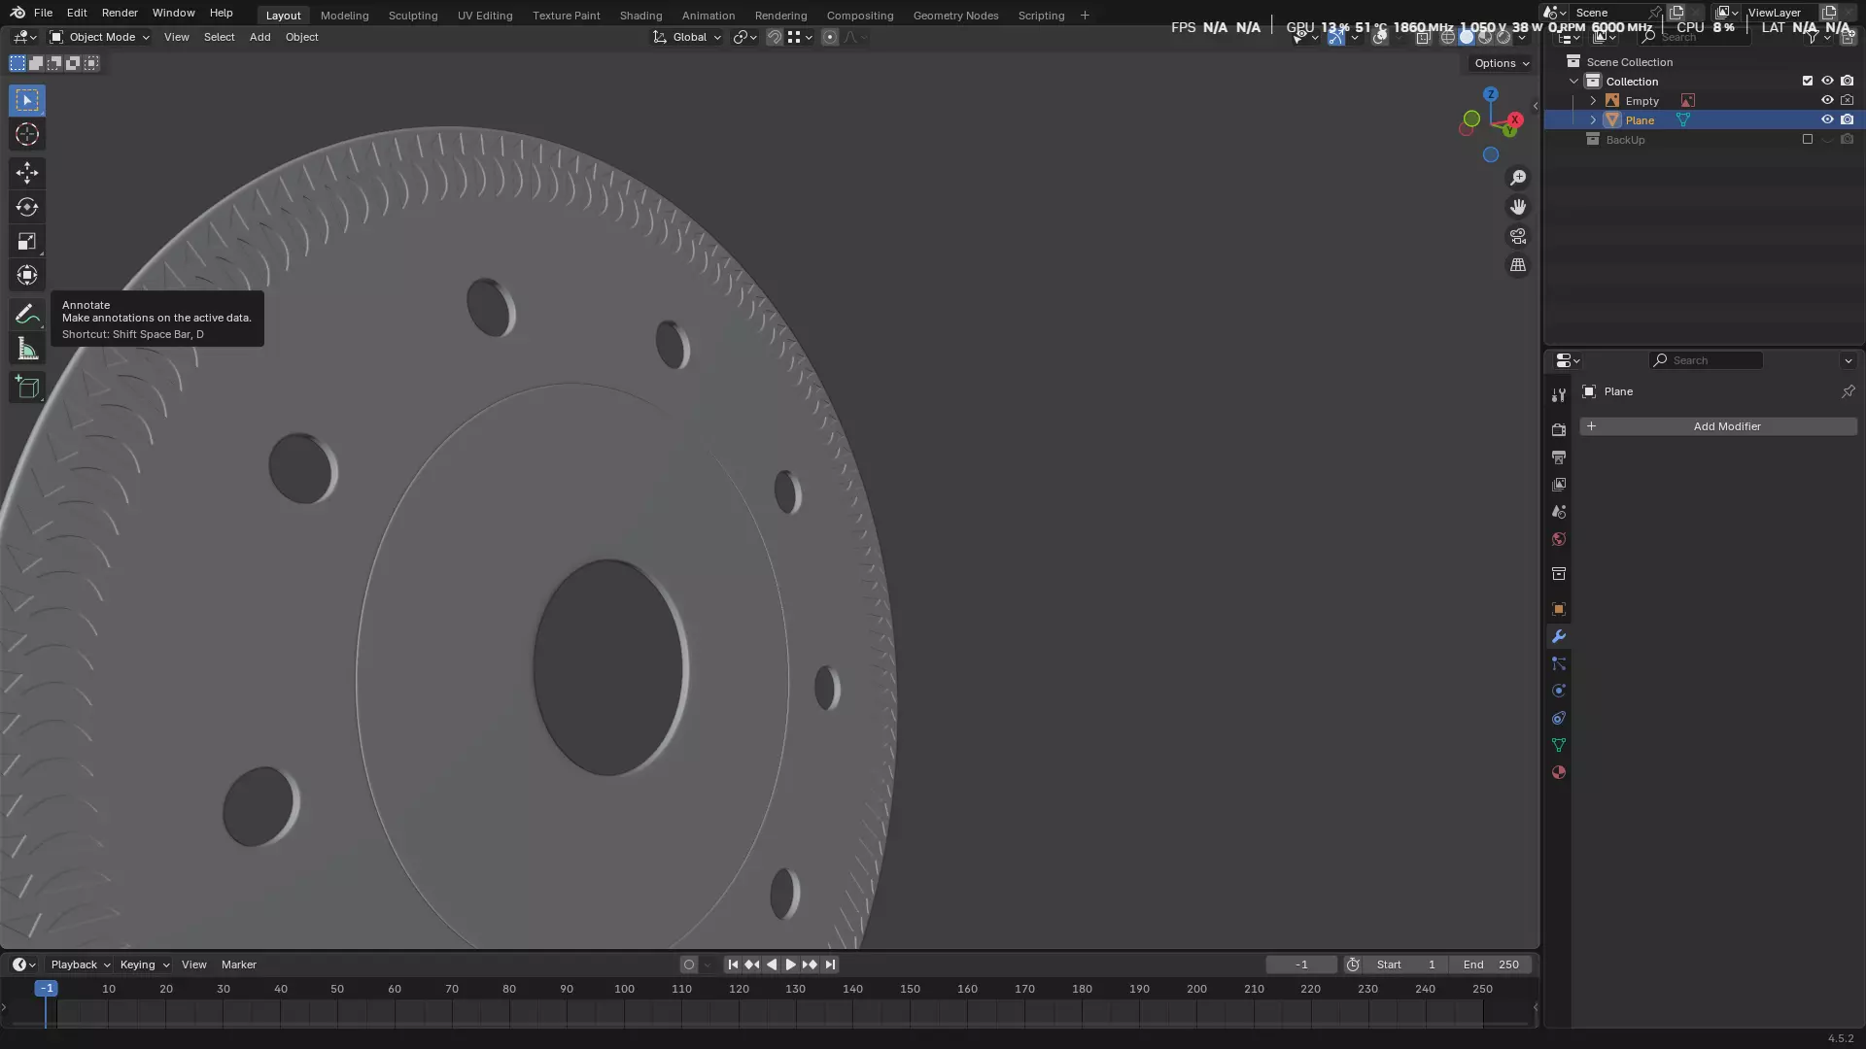Image resolution: width=1866 pixels, height=1049 pixels.
Task: Choose the Move tool
Action: click(27, 173)
